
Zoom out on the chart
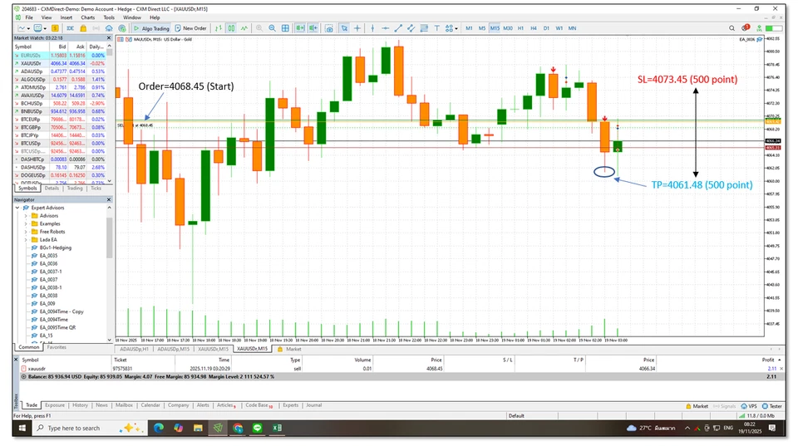pos(273,28)
